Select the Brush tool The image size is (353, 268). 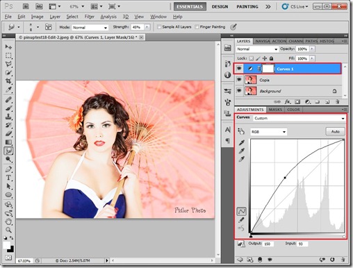pyautogui.click(x=8, y=108)
